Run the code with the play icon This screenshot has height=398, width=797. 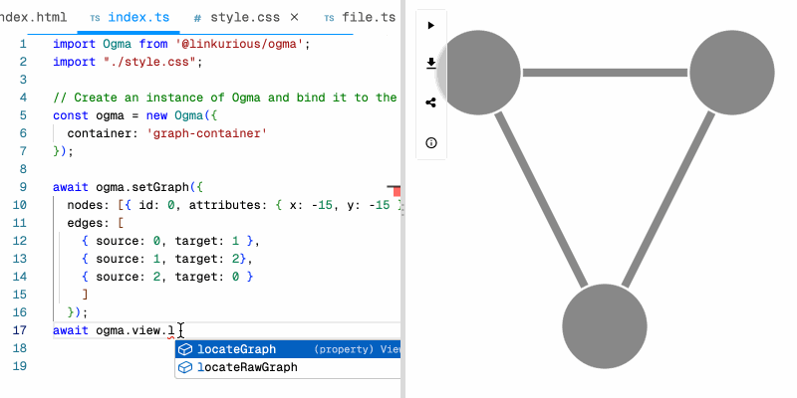[x=430, y=25]
